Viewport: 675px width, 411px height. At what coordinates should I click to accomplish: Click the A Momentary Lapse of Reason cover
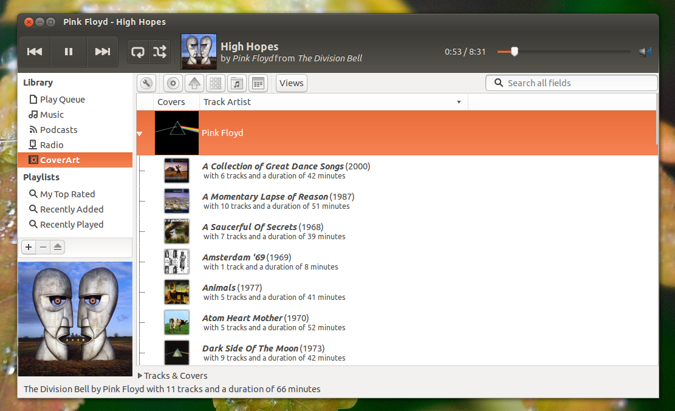click(177, 201)
